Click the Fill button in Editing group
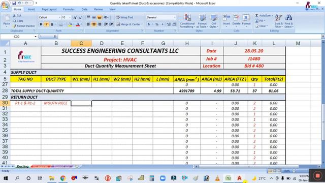This screenshot has height=183, width=325. point(259,21)
